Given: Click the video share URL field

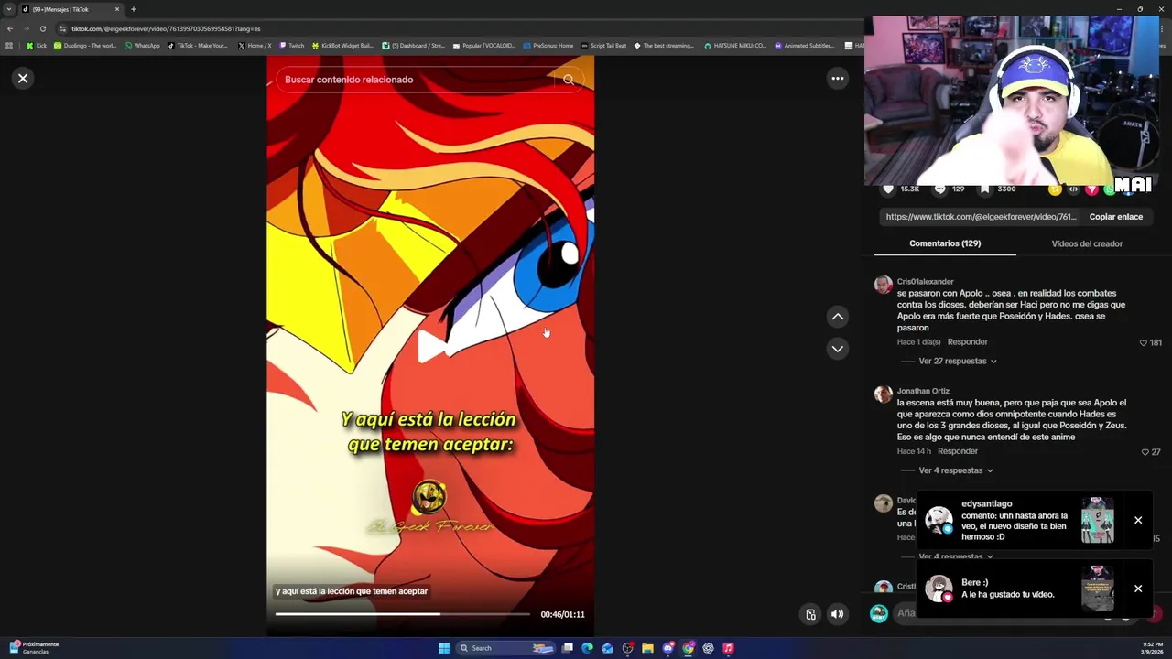Looking at the screenshot, I should [980, 217].
